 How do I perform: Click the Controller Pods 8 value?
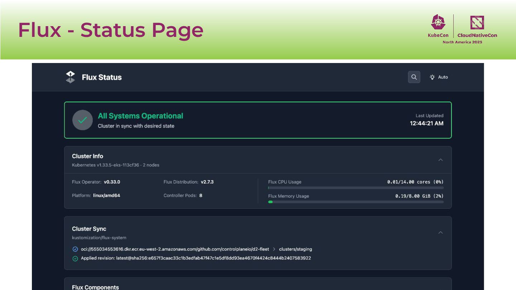pyautogui.click(x=201, y=195)
